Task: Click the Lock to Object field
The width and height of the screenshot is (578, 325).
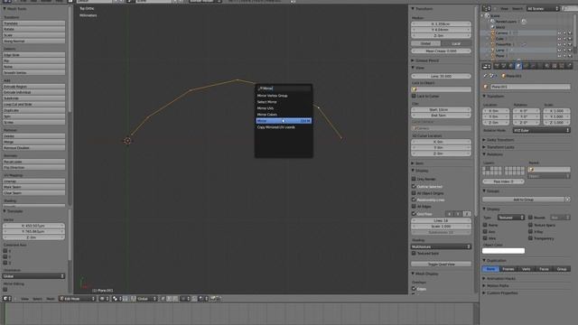Action: click(x=442, y=89)
